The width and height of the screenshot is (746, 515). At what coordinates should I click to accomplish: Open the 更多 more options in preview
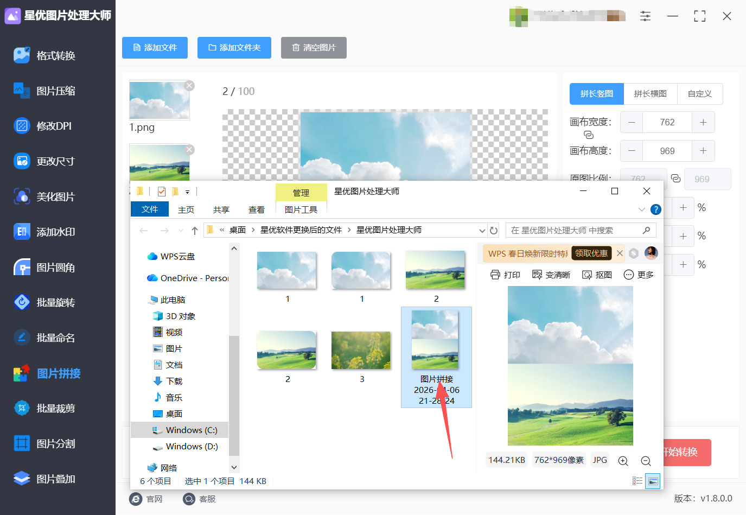click(x=639, y=275)
